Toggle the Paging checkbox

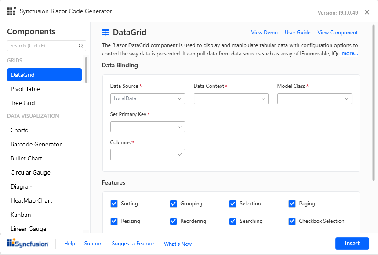(x=292, y=204)
